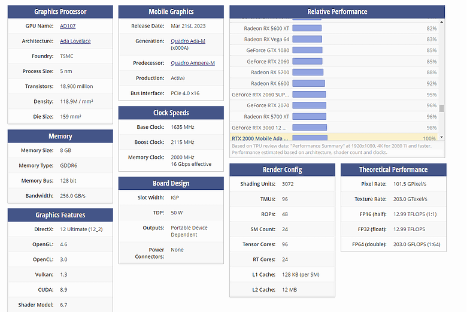Click the 18,900 million transistors value
This screenshot has height=312, width=467.
(76, 86)
